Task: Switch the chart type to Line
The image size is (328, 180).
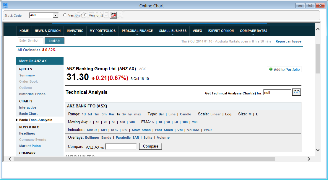Action: [x=172, y=114]
